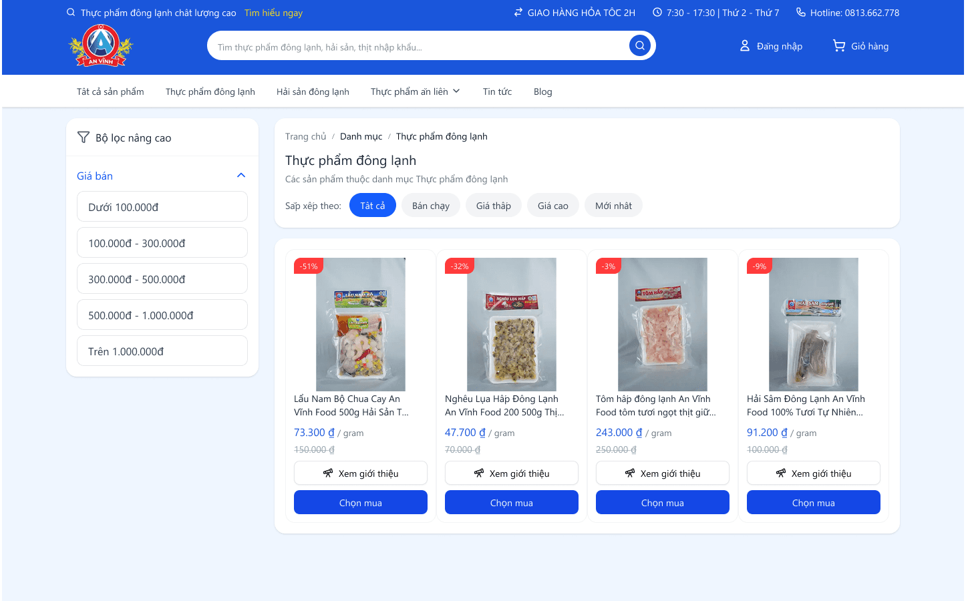Open Lẩu Nam Bộ Chua Cay product image
966x601 pixels.
[x=361, y=325]
